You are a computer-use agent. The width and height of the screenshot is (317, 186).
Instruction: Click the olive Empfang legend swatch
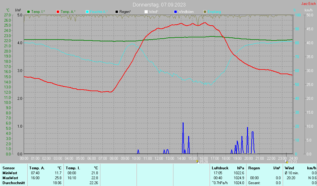[205, 12]
